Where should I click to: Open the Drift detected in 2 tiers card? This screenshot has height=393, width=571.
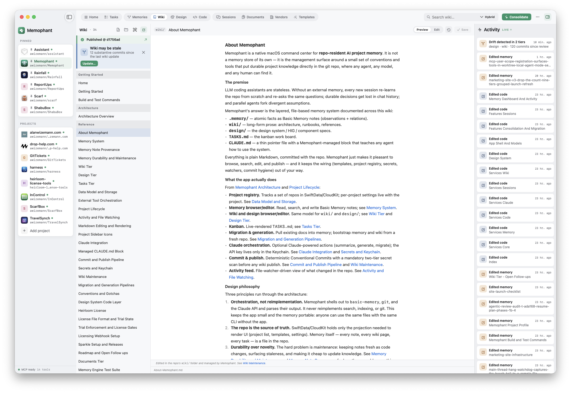(x=515, y=44)
